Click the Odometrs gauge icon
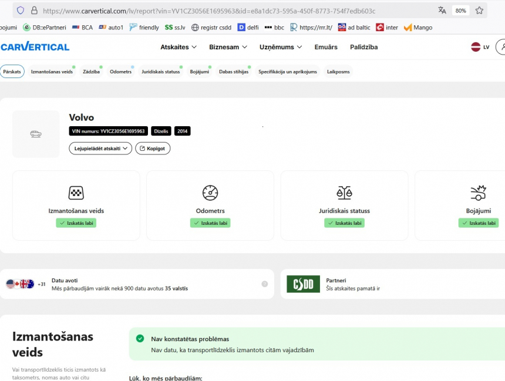 click(x=210, y=193)
